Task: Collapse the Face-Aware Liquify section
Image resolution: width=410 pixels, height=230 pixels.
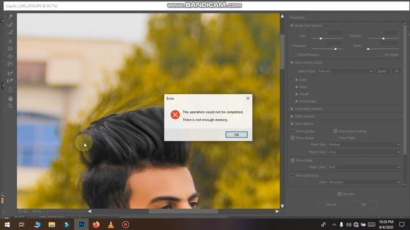Action: pyautogui.click(x=292, y=63)
